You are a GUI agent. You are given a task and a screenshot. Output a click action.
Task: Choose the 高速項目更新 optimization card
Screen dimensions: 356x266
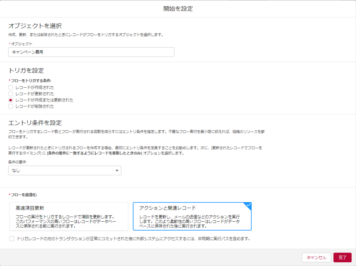coord(69,216)
